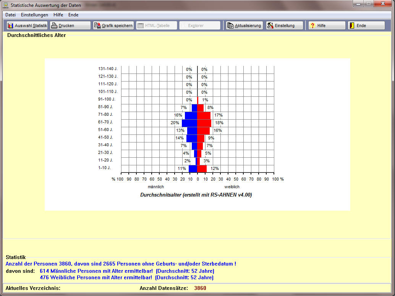Click the question mark Hilfe toolbar icon

click(312, 26)
